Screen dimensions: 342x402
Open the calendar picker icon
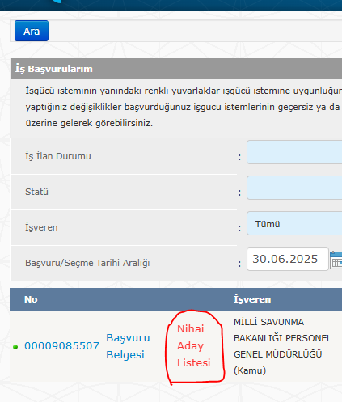(336, 260)
